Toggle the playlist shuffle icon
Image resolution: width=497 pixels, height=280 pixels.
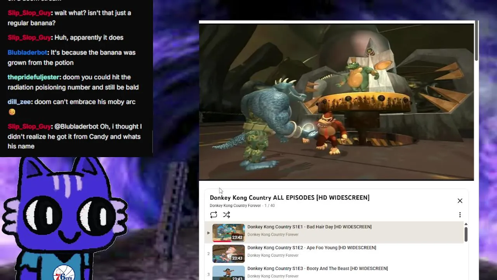[x=226, y=215]
